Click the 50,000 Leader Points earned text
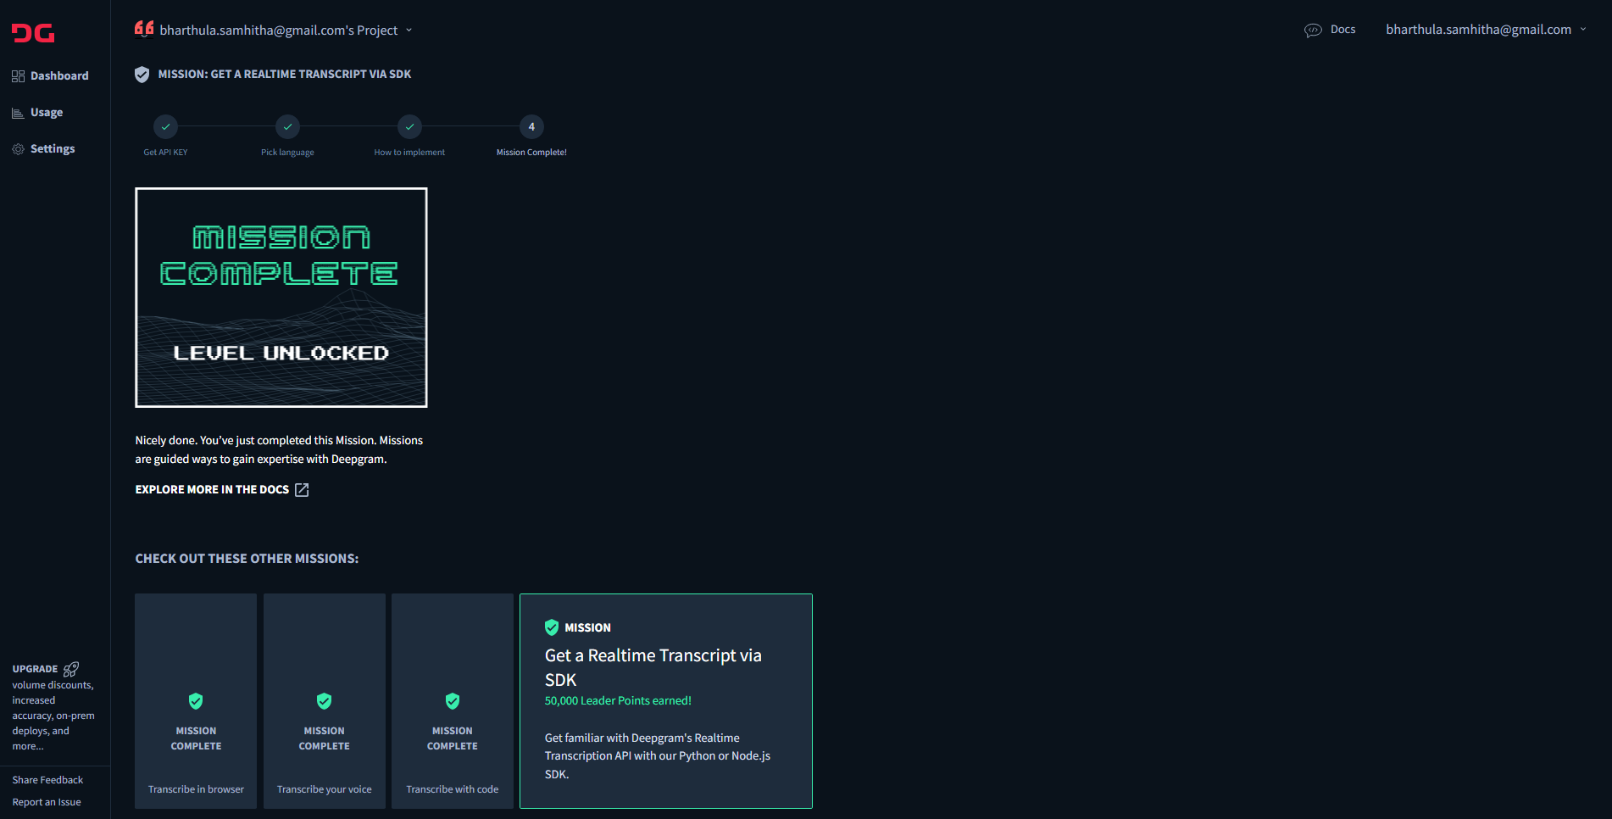The image size is (1612, 819). coord(618,700)
